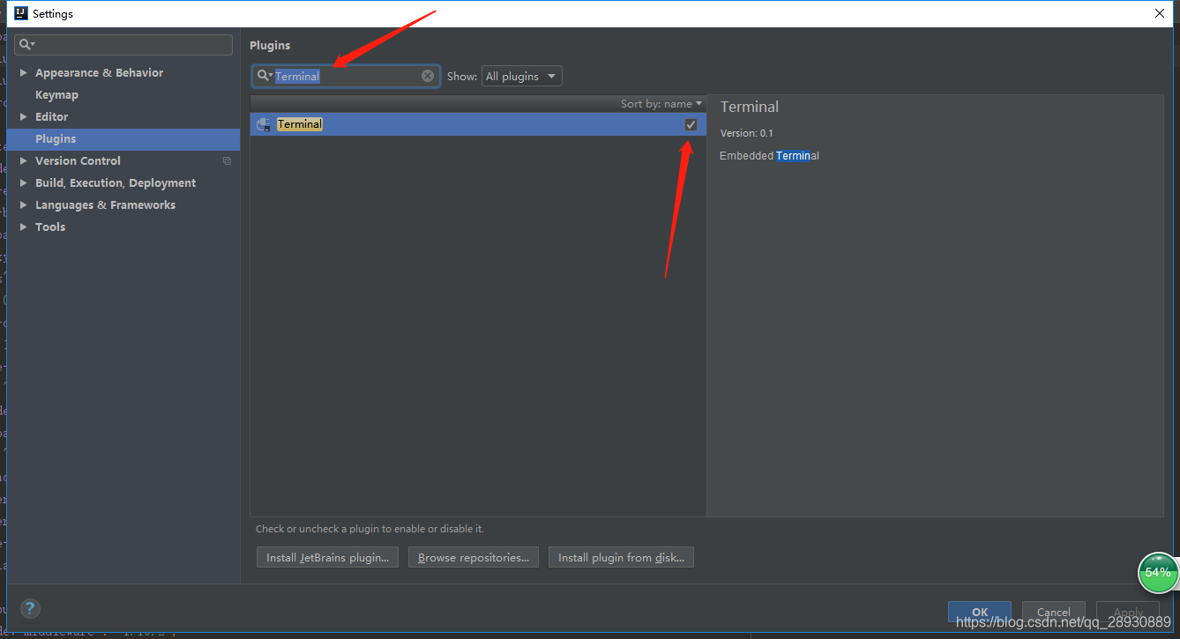Click the Cancel button

[x=1054, y=612]
